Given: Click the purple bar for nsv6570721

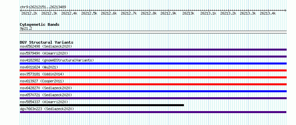Looking at the screenshot, I should pos(153,98).
